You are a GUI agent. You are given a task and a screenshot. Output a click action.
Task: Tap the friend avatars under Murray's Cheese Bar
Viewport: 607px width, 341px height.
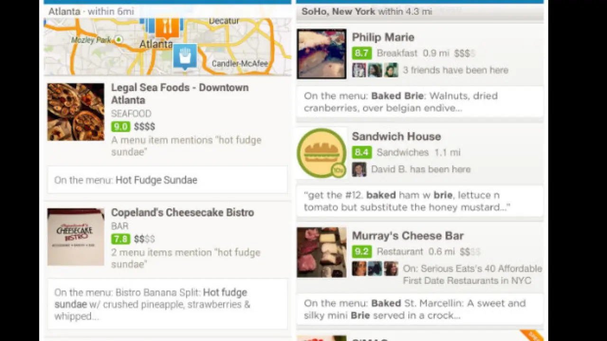coord(375,269)
